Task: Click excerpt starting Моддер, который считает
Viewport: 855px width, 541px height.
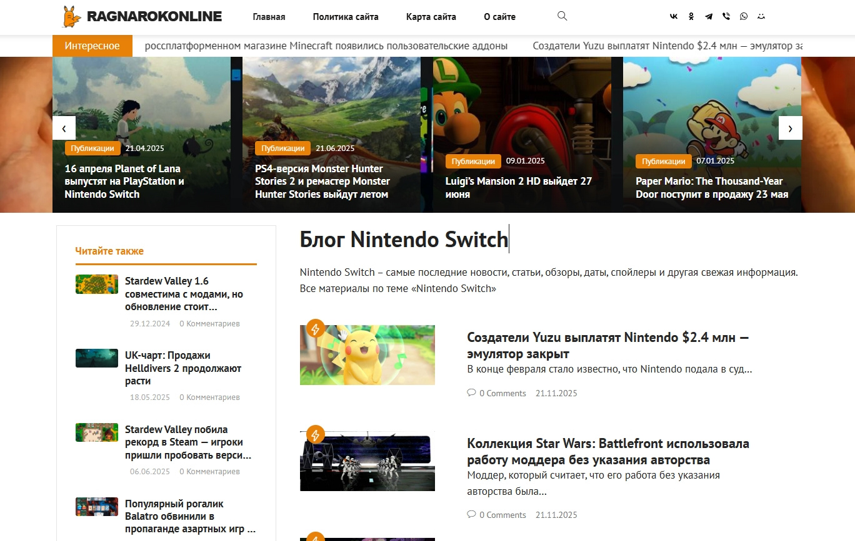Action: click(593, 484)
